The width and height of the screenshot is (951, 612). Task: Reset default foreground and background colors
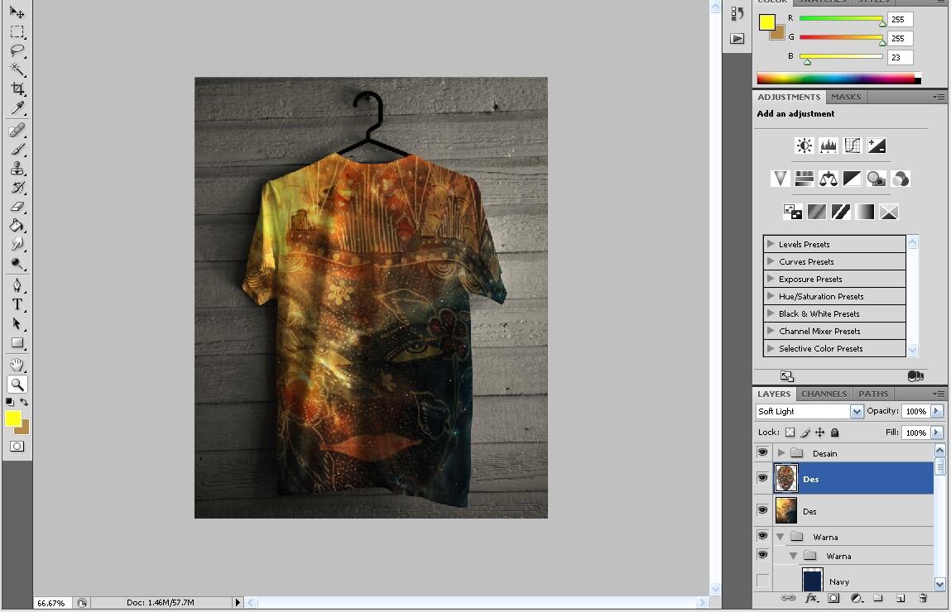(x=10, y=402)
